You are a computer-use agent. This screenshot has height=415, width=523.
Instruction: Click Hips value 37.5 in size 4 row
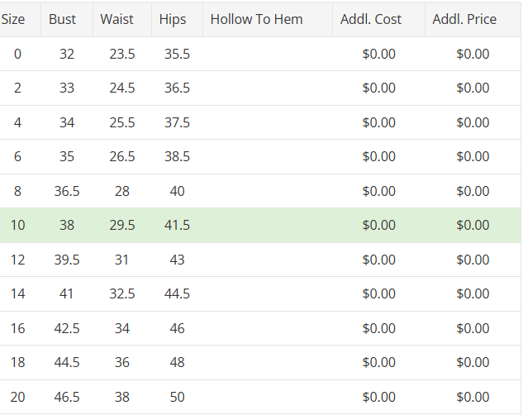tap(177, 122)
